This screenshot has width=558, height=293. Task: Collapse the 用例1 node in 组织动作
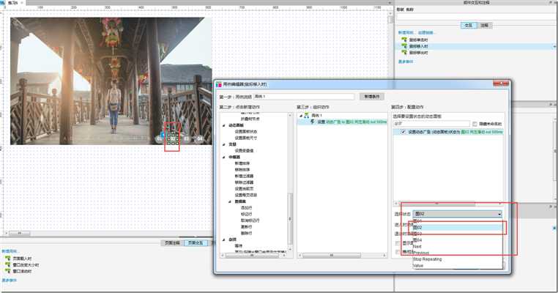coord(301,115)
